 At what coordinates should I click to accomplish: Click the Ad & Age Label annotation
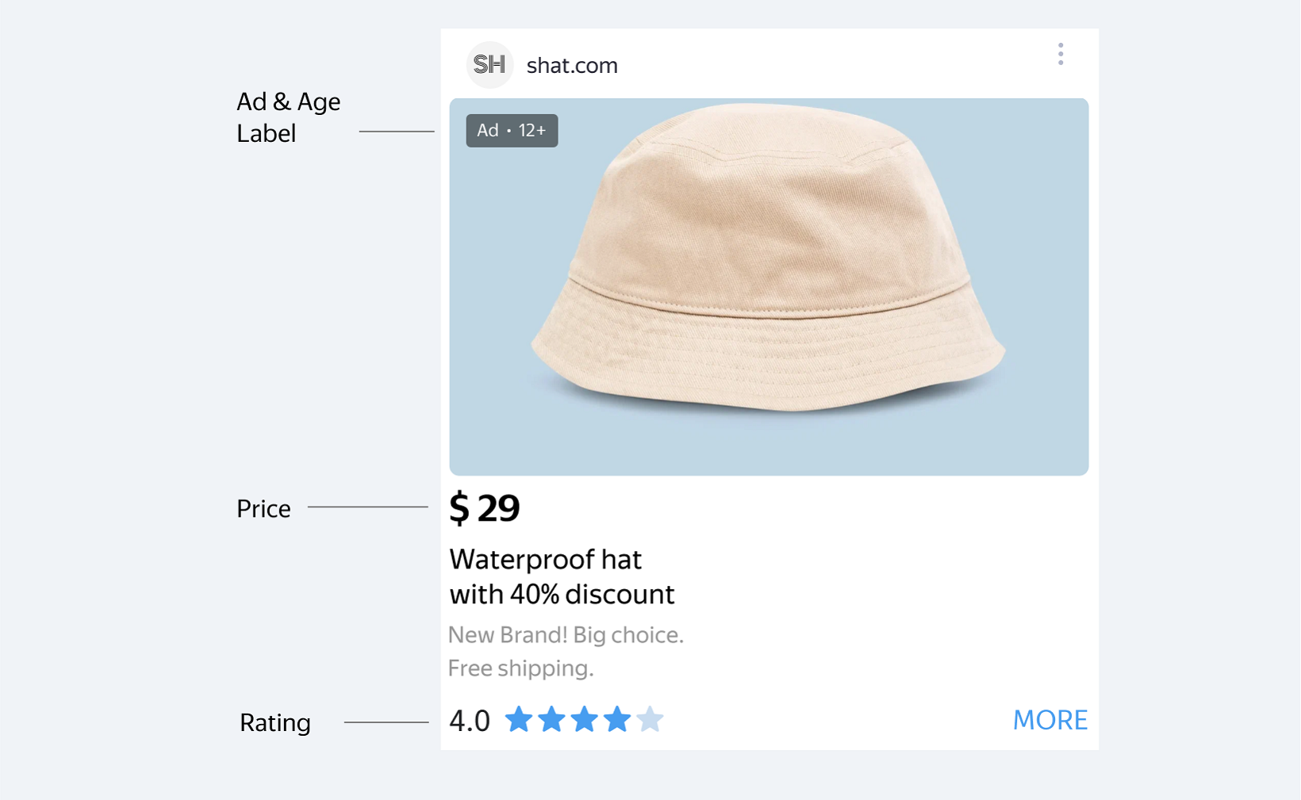[288, 117]
